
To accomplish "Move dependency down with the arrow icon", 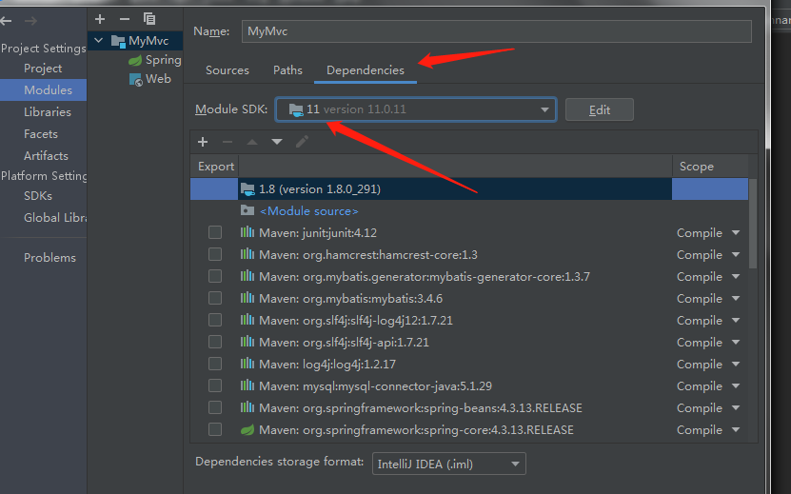I will pos(277,142).
